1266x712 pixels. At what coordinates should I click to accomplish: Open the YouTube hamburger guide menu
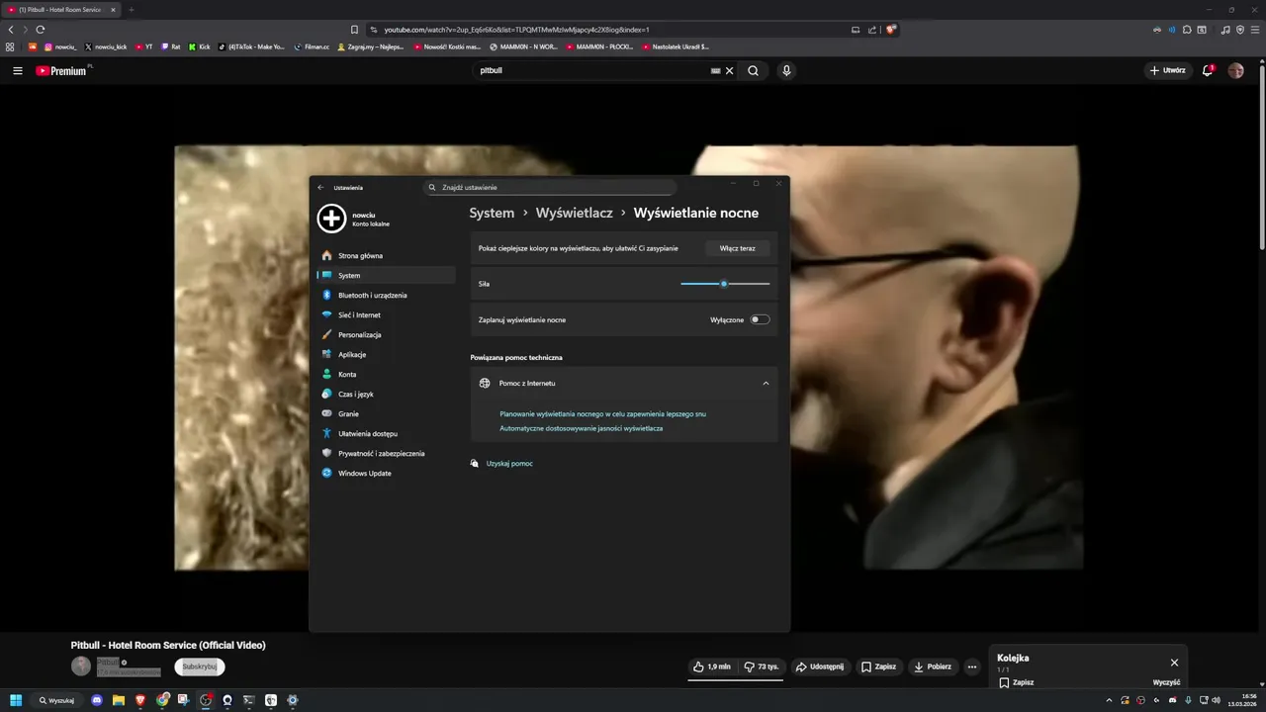pyautogui.click(x=18, y=71)
